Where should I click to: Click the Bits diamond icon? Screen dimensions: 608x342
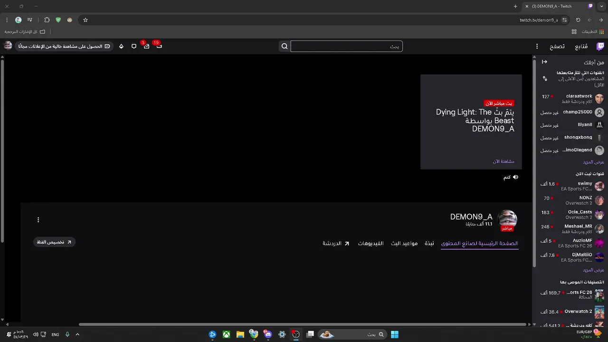[x=121, y=46]
